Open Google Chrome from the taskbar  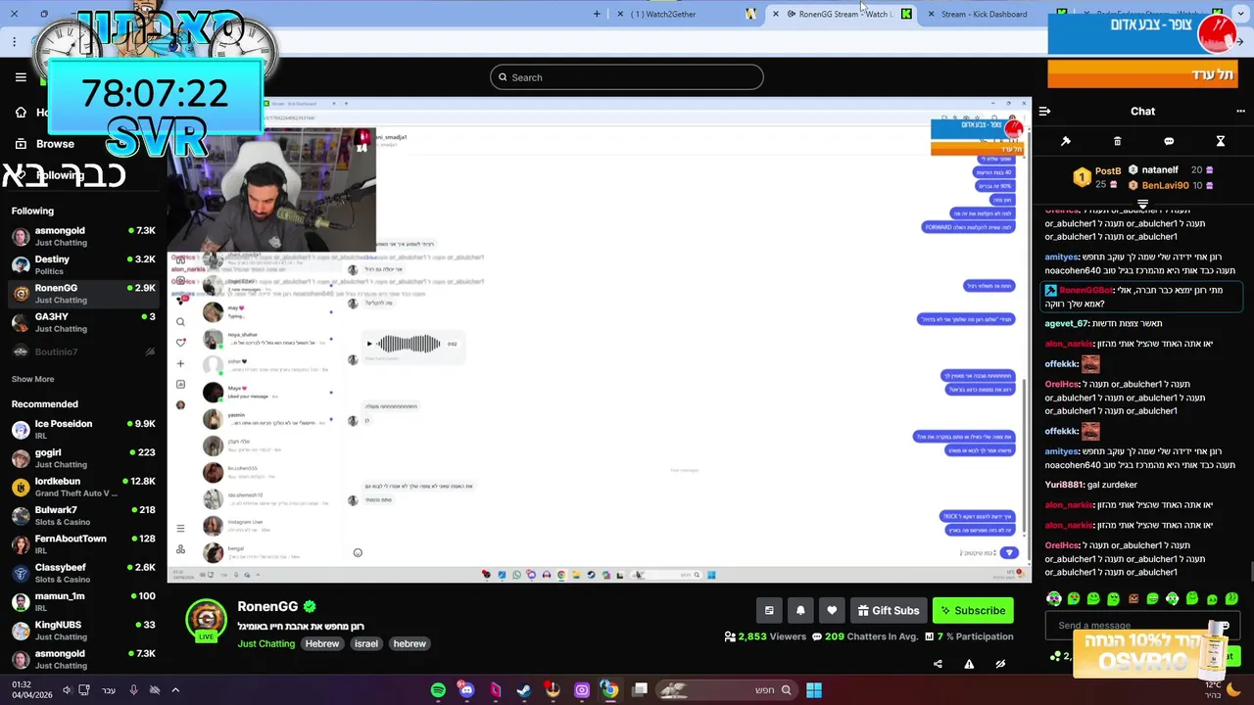609,690
